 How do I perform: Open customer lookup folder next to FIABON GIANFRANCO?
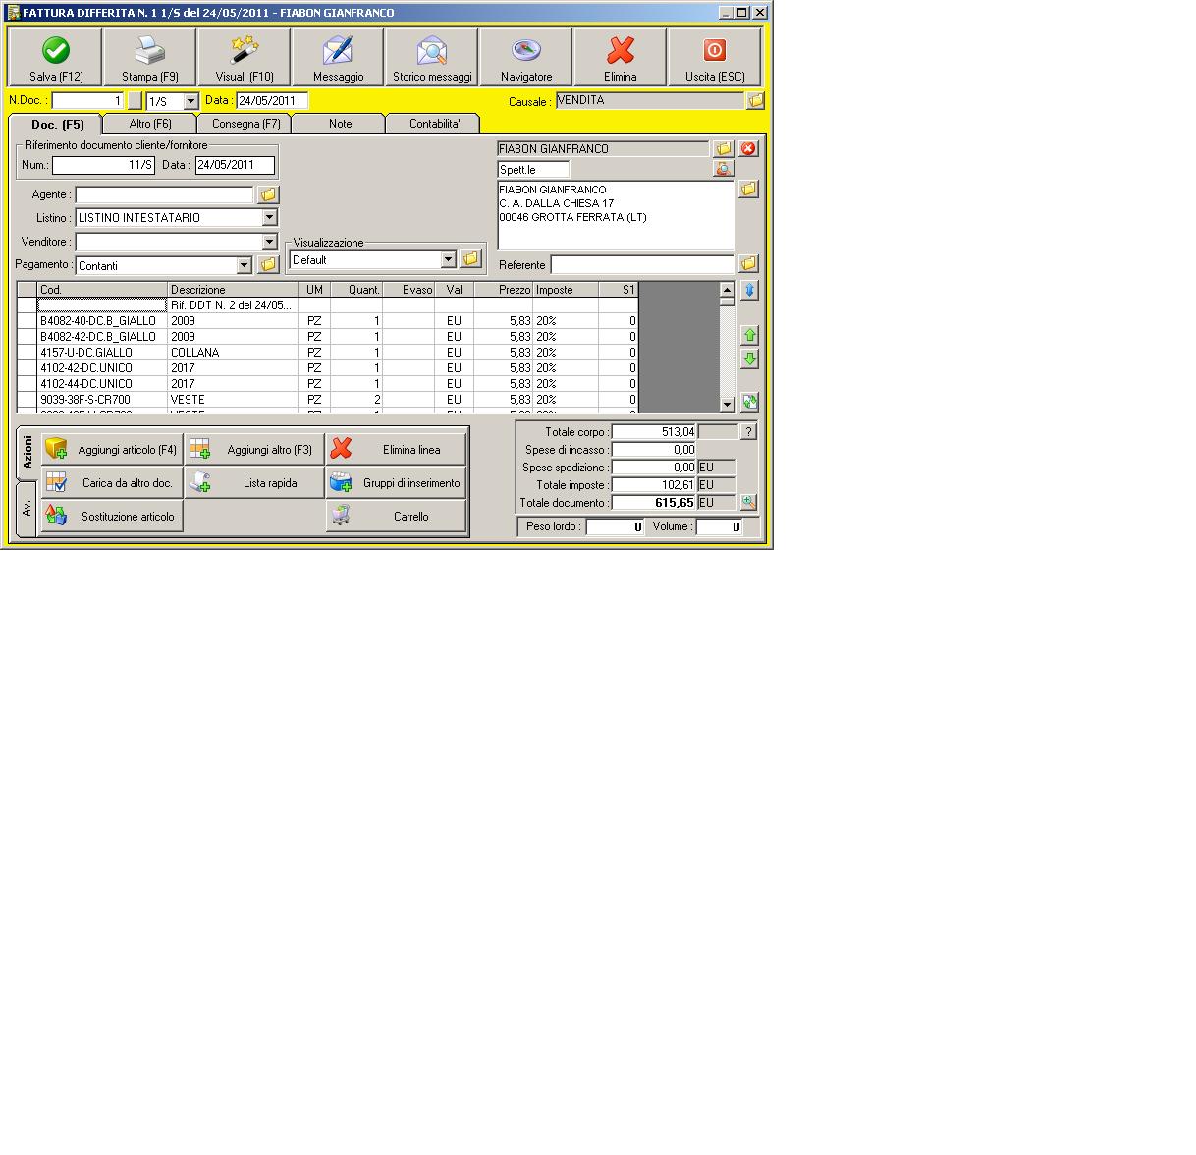724,148
